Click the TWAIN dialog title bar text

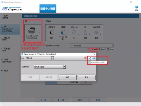point(40,54)
